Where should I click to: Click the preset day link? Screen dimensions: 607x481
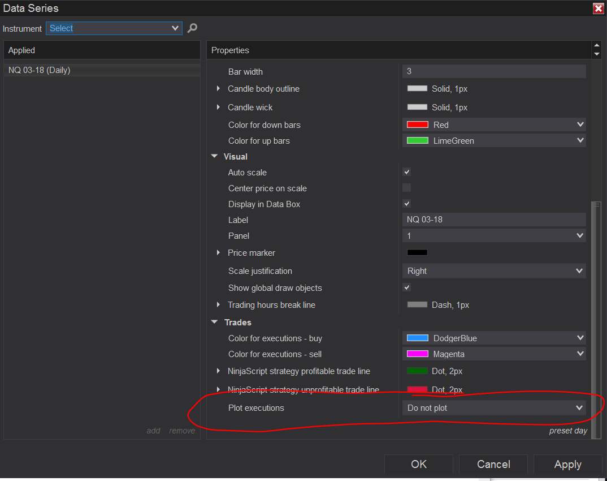568,431
